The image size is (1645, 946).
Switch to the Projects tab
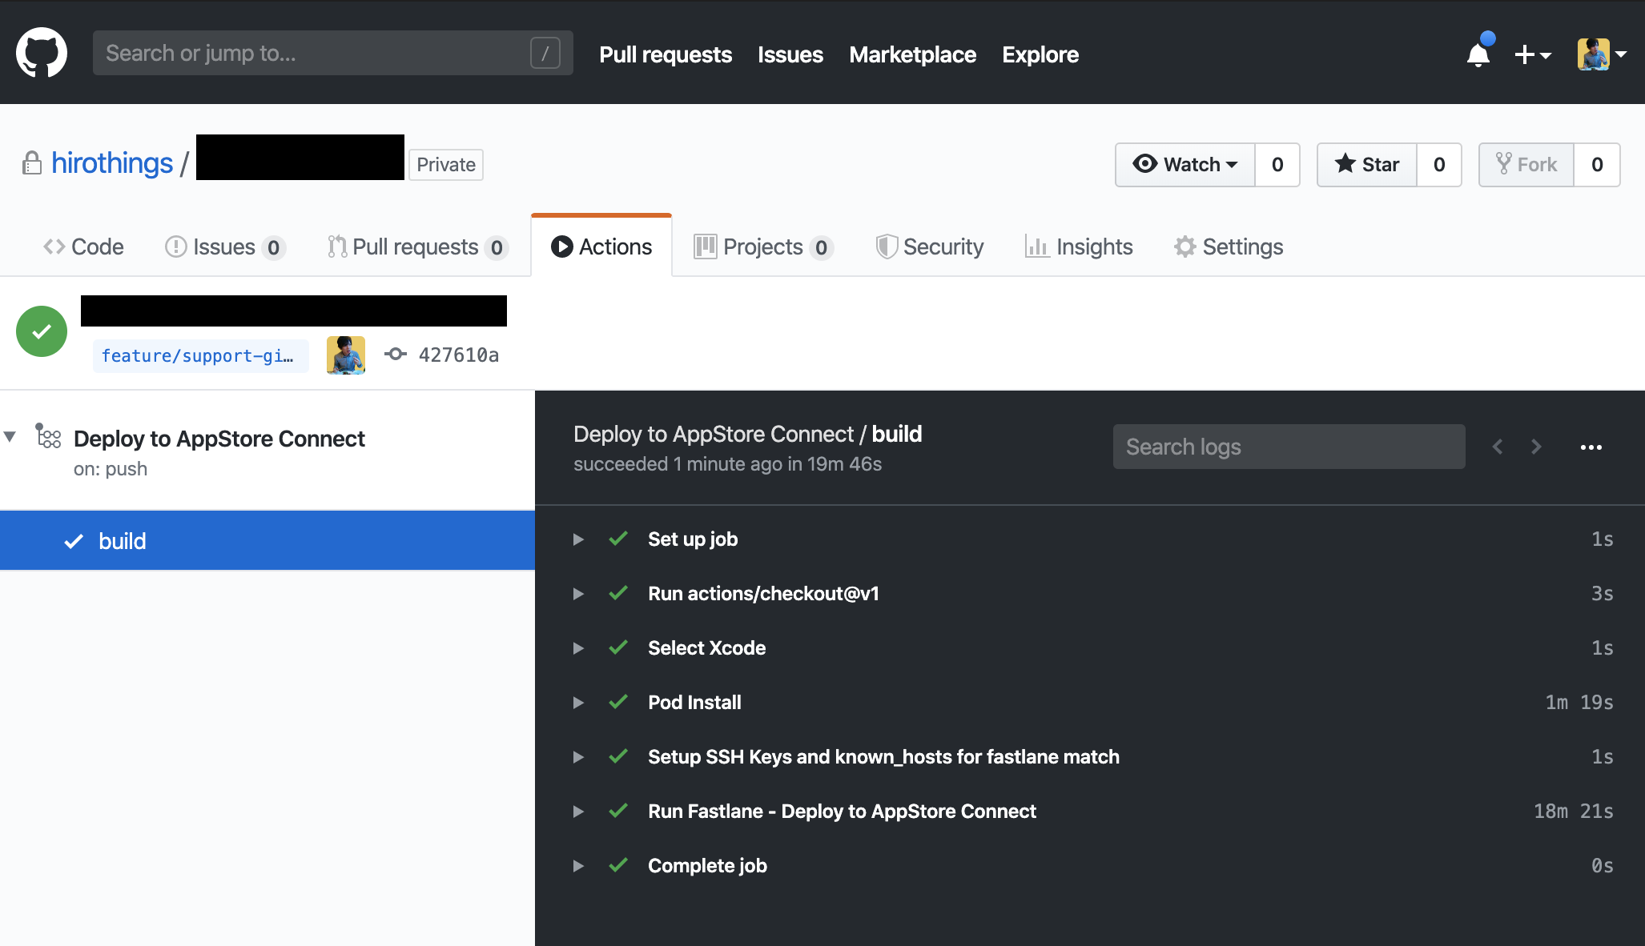coord(763,247)
